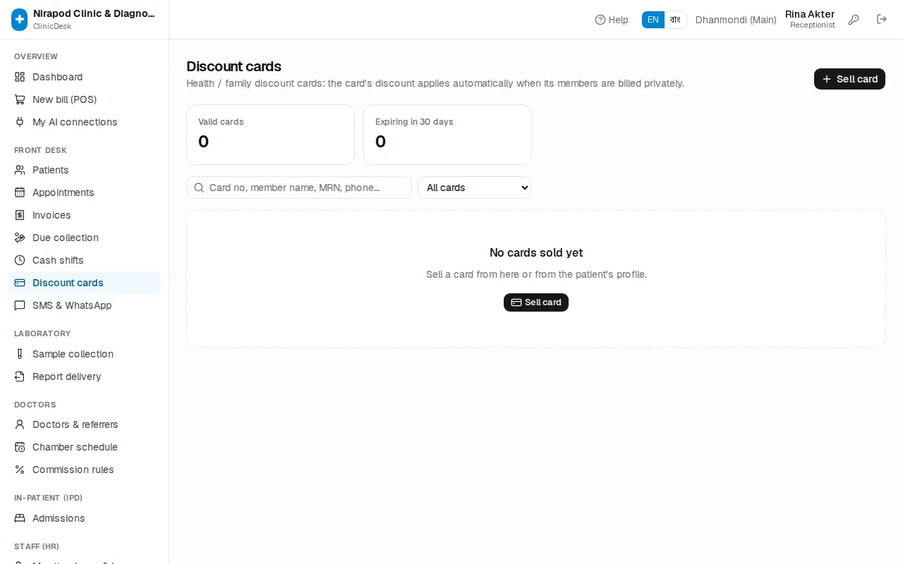Click the "LABORATORY" section label
The height and width of the screenshot is (564, 903).
[x=42, y=333]
